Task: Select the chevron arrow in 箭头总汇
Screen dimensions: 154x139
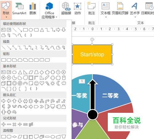Action: (x=42, y=107)
